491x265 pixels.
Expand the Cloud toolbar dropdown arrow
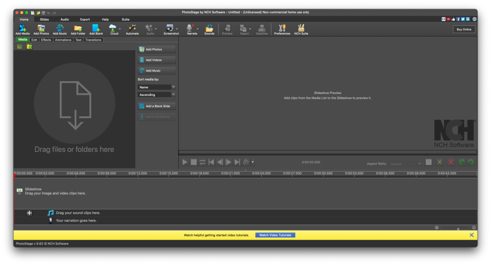click(x=120, y=29)
